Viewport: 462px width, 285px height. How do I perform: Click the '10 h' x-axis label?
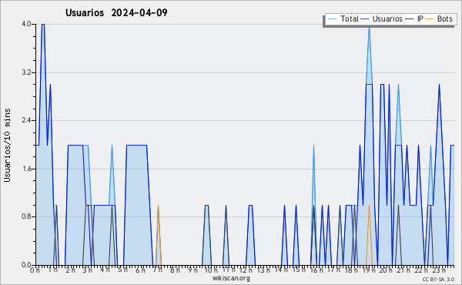(x=211, y=270)
